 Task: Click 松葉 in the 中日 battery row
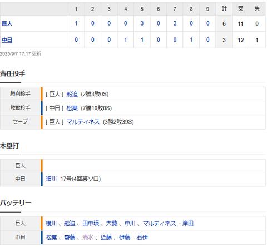click(x=51, y=237)
